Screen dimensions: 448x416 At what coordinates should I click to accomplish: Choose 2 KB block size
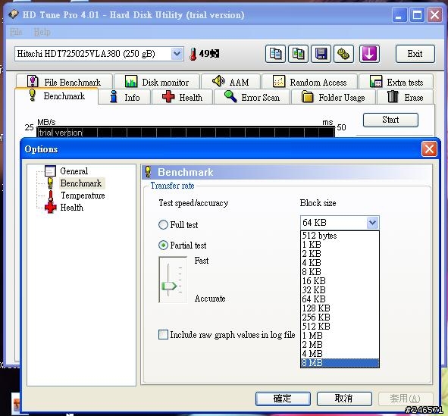click(340, 254)
